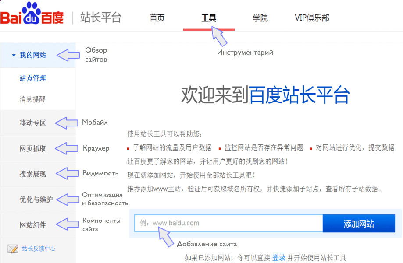Focus the website URL input field
The width and height of the screenshot is (403, 263).
click(228, 223)
